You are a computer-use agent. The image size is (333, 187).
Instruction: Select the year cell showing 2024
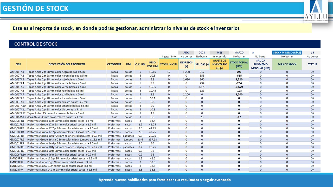(202, 52)
